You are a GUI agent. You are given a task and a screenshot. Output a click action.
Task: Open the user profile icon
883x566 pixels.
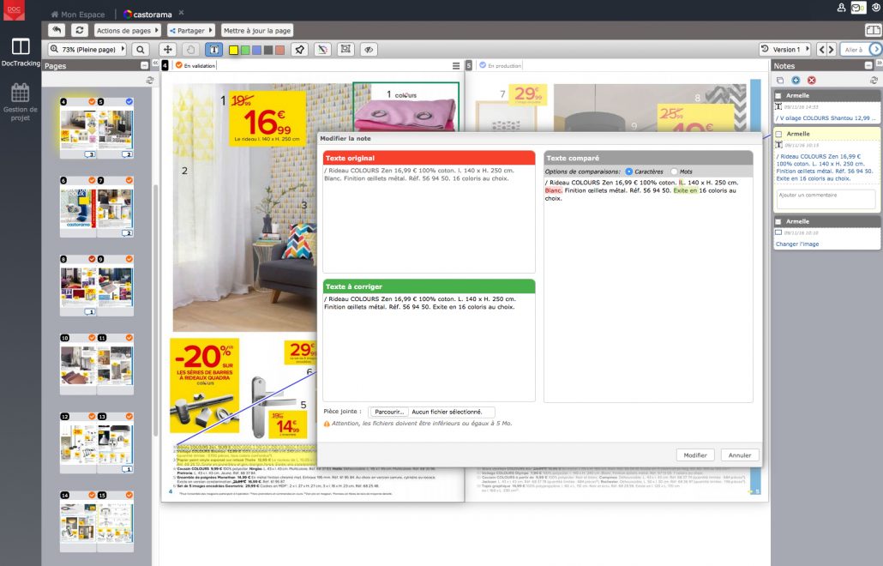(x=841, y=8)
